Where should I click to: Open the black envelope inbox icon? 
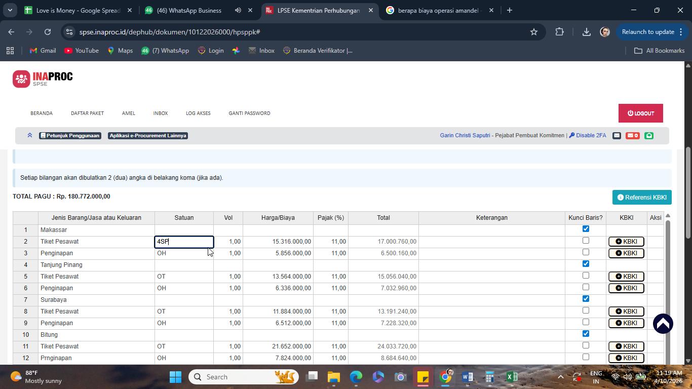pyautogui.click(x=617, y=135)
